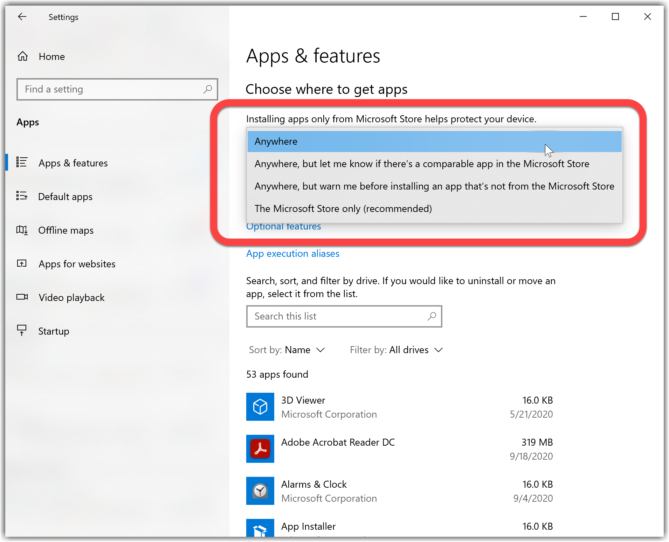
Task: Select the Video playback sidebar icon
Action: tap(22, 297)
